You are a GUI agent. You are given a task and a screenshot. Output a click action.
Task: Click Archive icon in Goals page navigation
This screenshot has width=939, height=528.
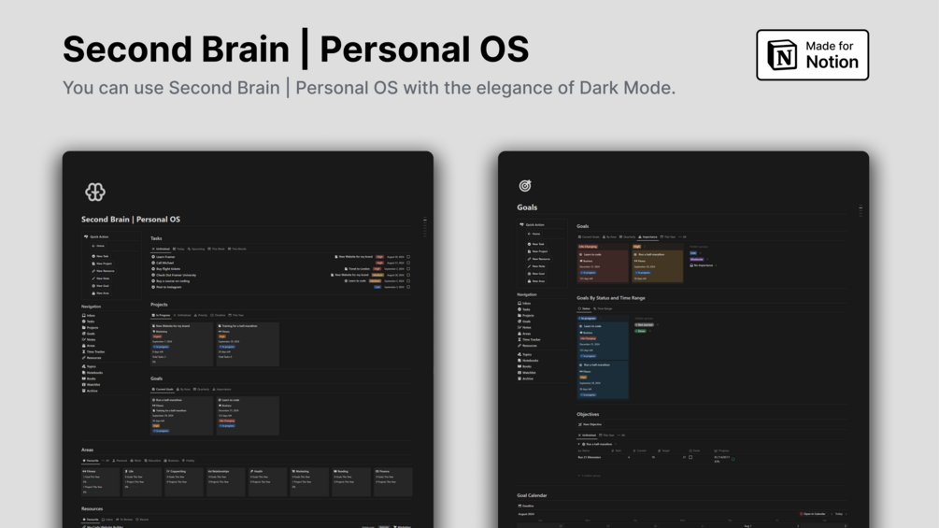(x=519, y=378)
